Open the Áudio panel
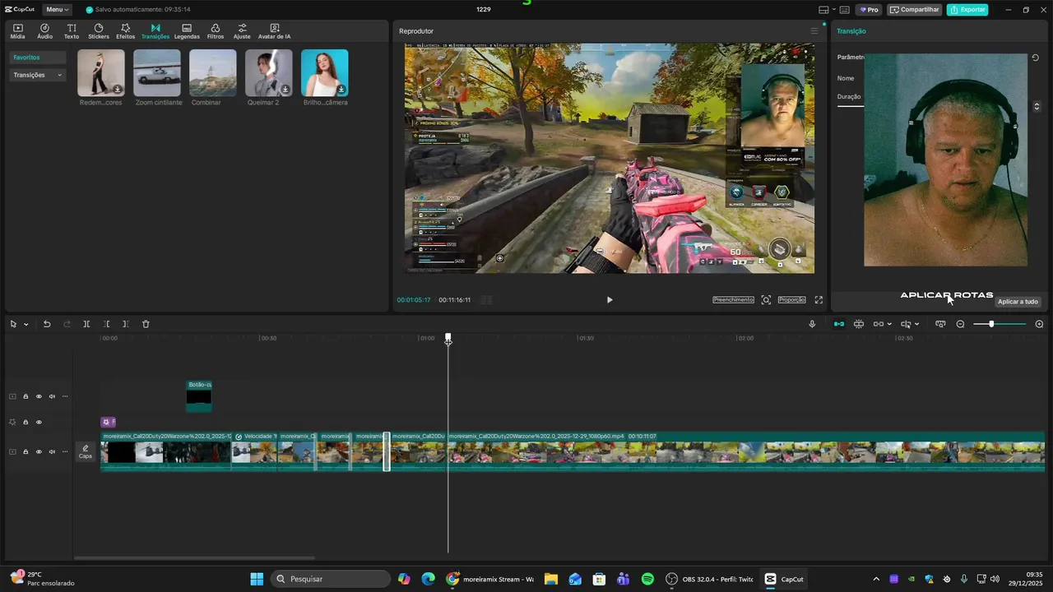This screenshot has width=1053, height=592. tap(44, 31)
